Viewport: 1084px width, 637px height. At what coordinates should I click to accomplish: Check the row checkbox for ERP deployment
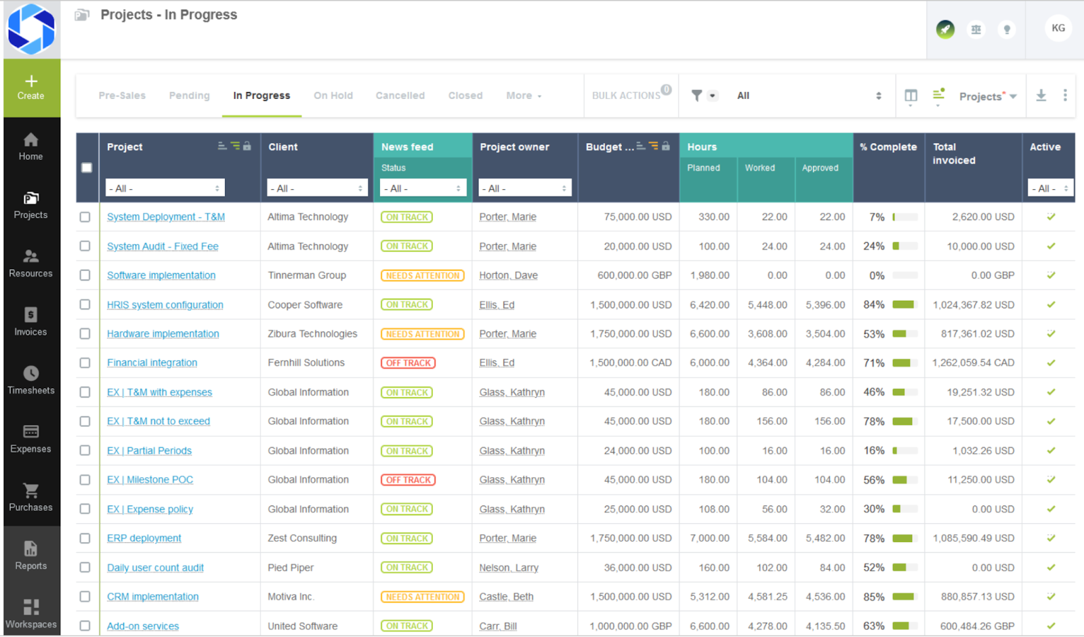point(85,538)
